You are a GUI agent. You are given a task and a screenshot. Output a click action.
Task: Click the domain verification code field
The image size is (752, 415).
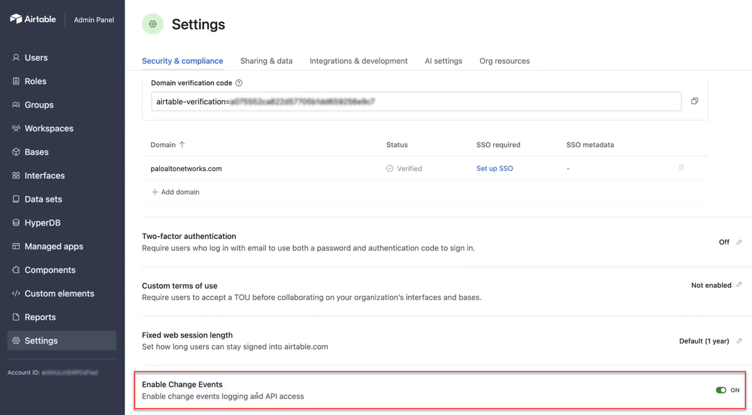pos(416,101)
